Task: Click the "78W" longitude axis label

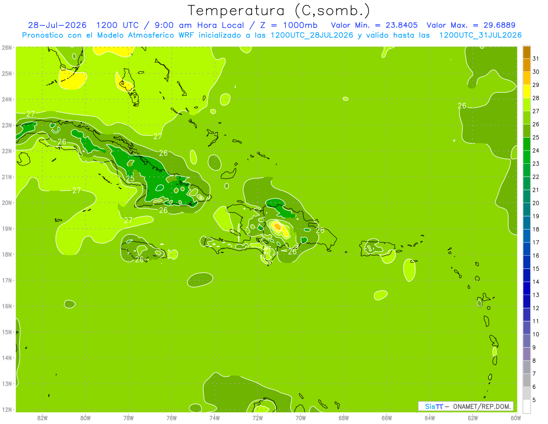Action: coord(128,418)
